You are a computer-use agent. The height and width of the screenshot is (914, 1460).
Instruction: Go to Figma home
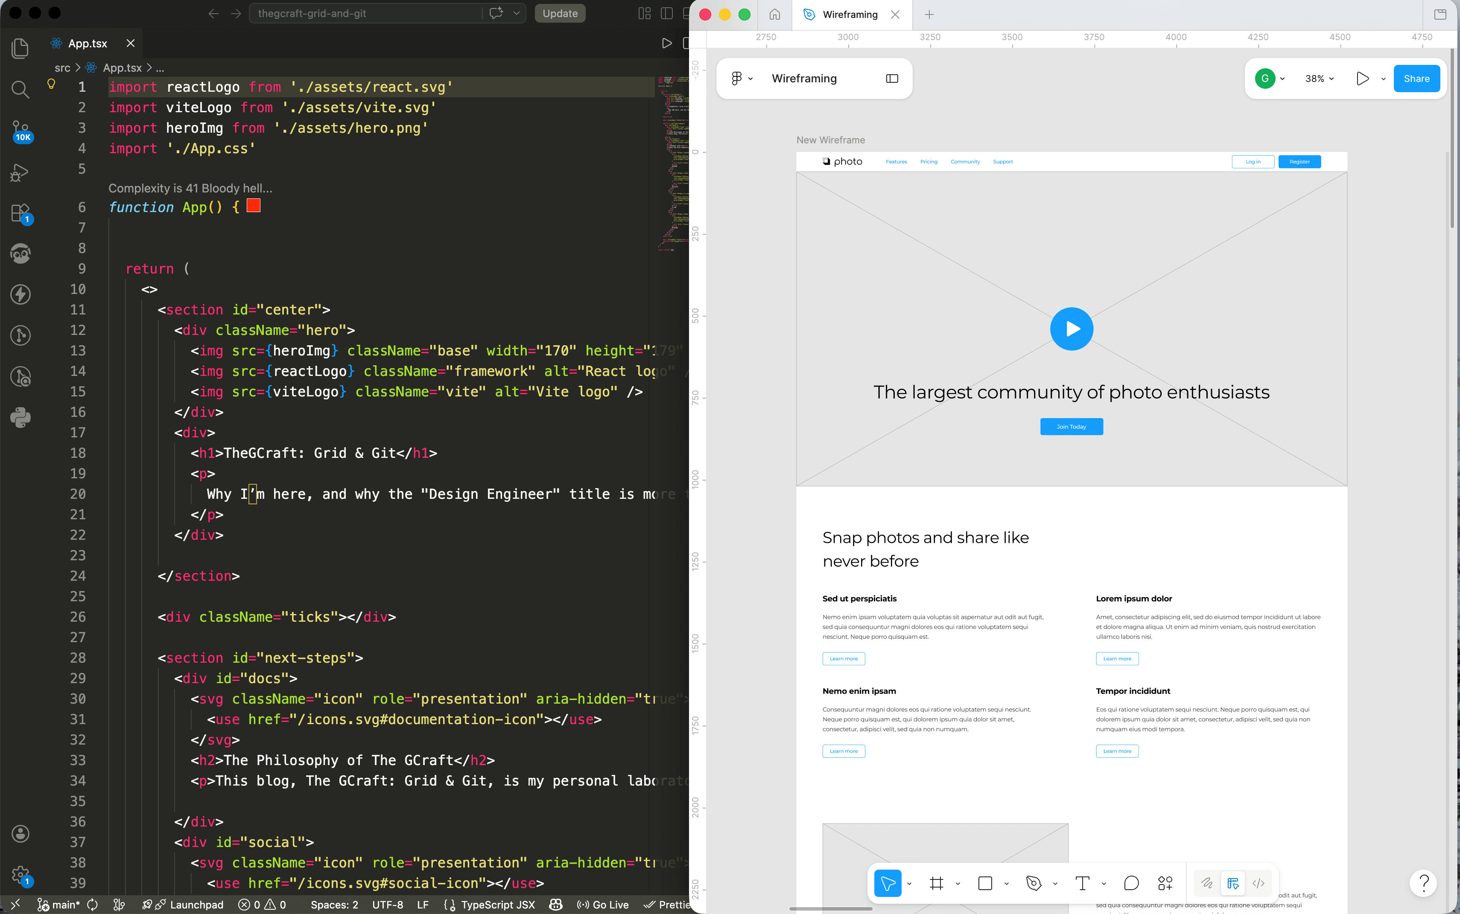click(x=775, y=15)
